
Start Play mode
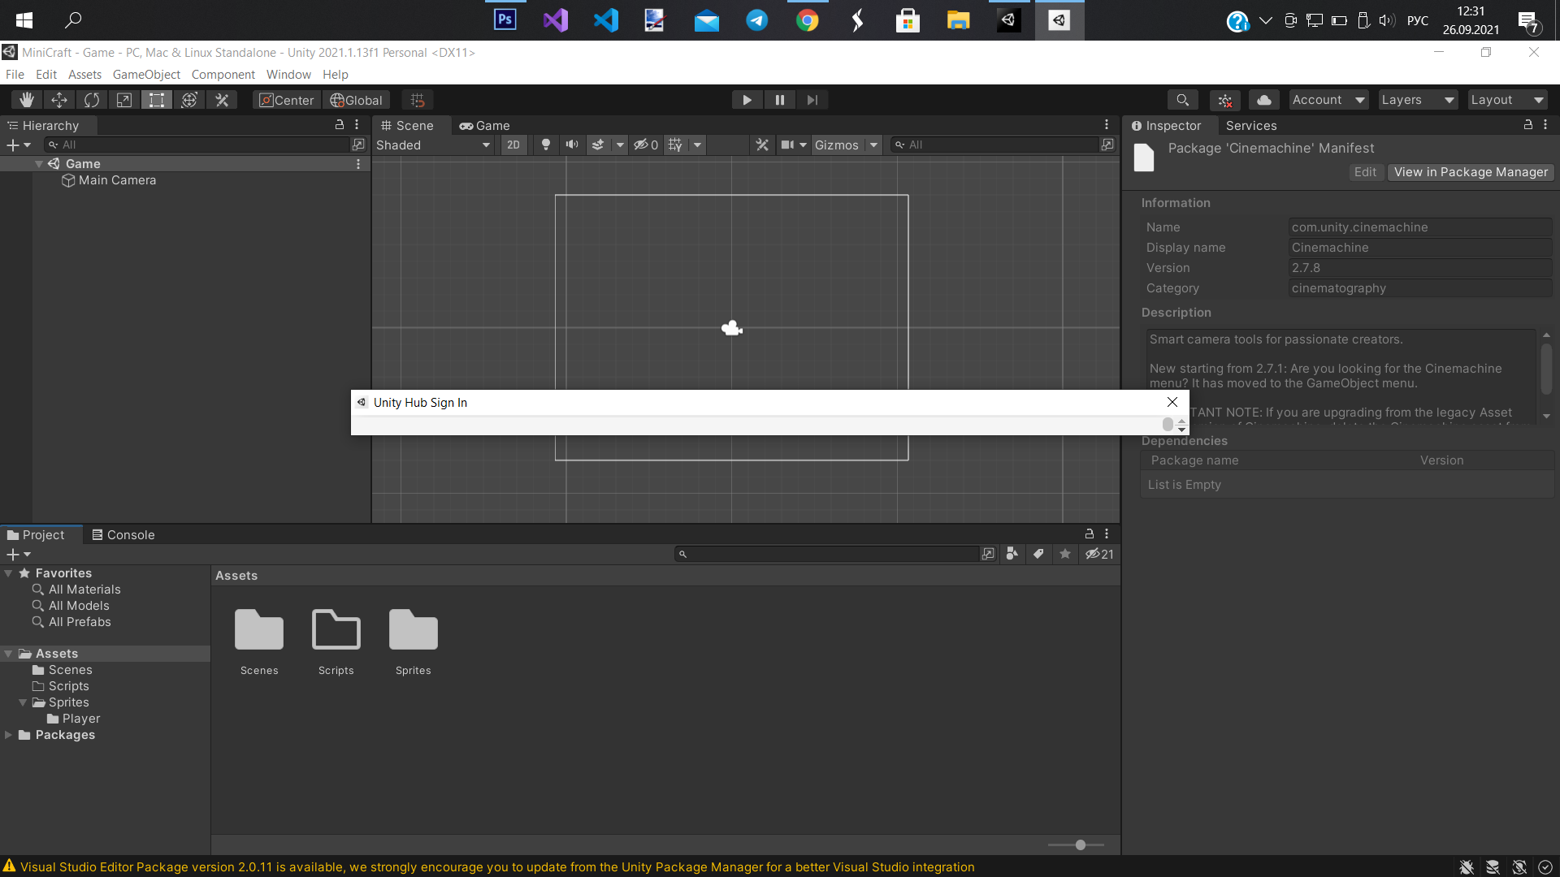pyautogui.click(x=747, y=100)
